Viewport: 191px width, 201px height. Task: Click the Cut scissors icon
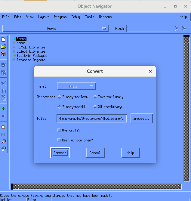(x=3, y=83)
